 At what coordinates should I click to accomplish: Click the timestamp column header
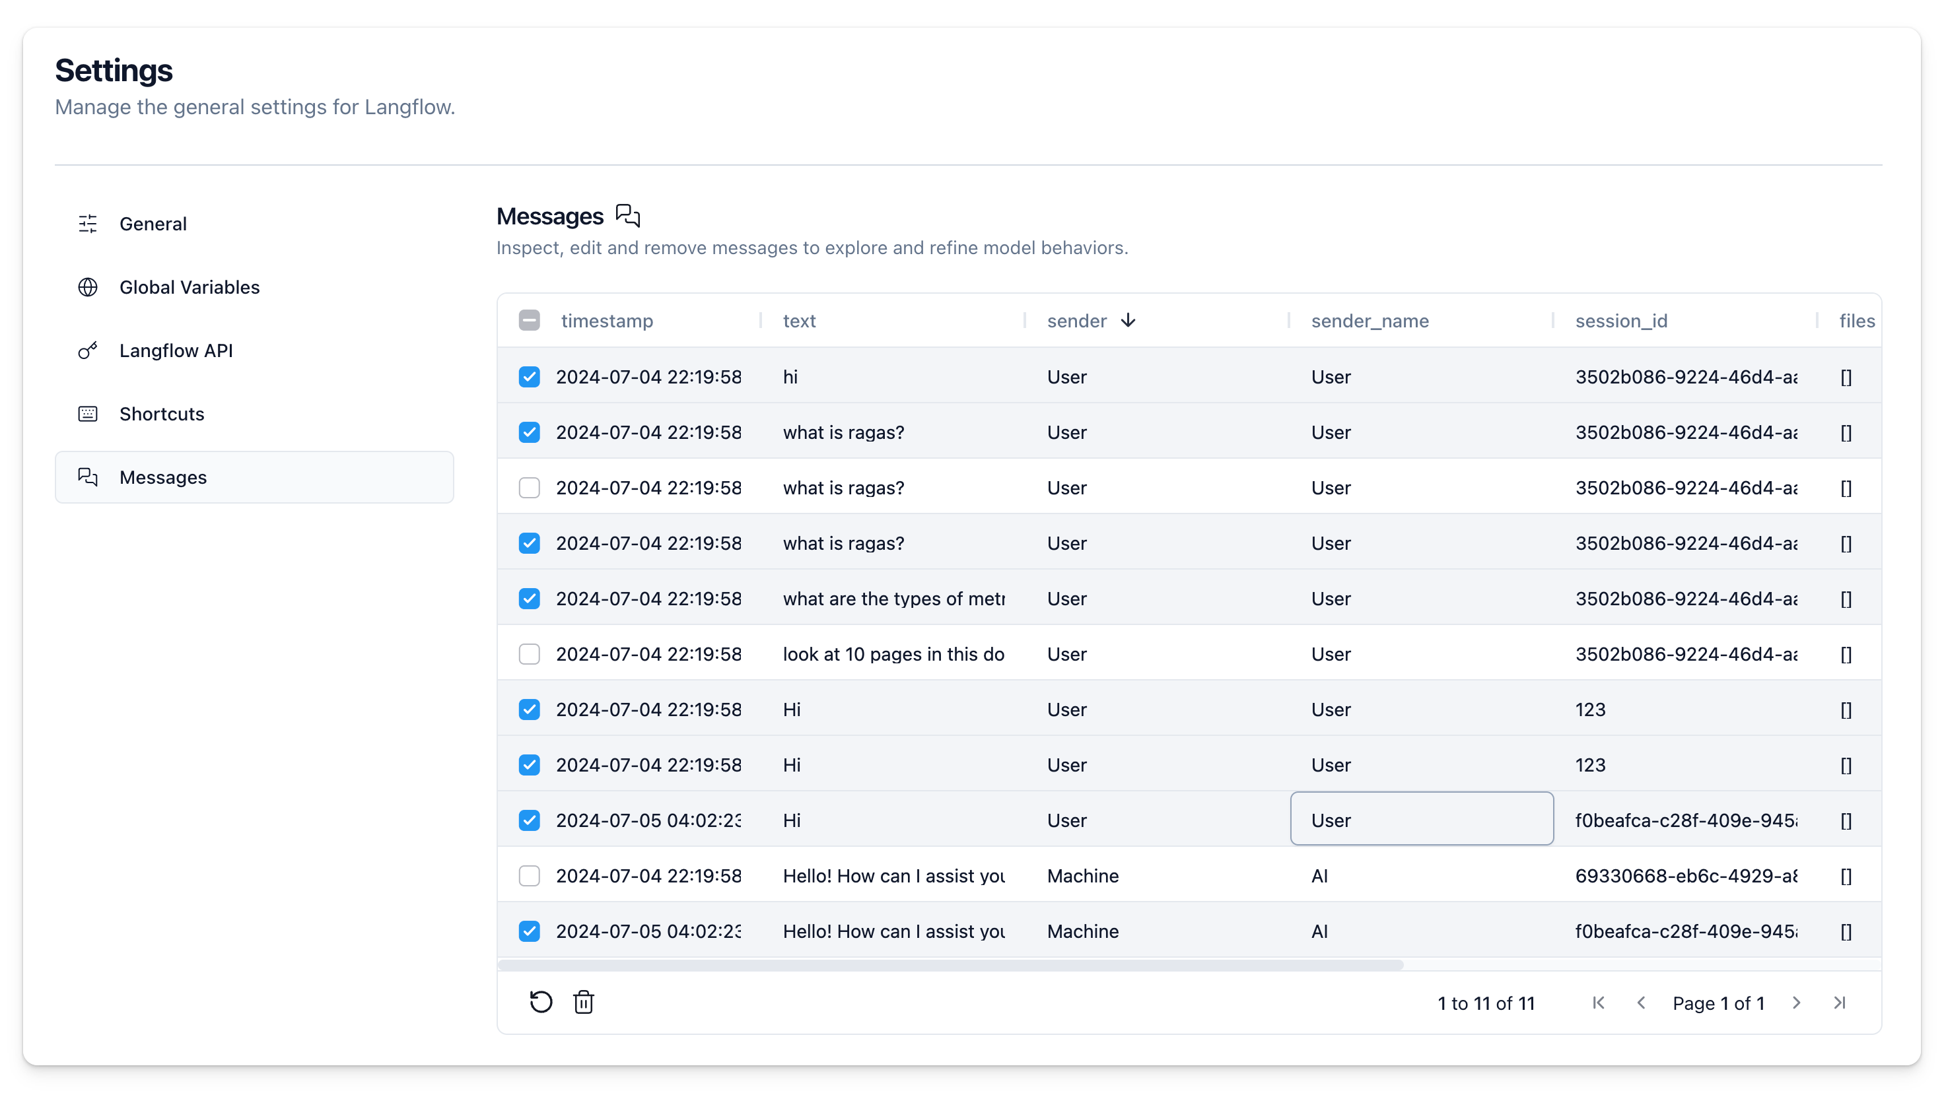pos(607,321)
